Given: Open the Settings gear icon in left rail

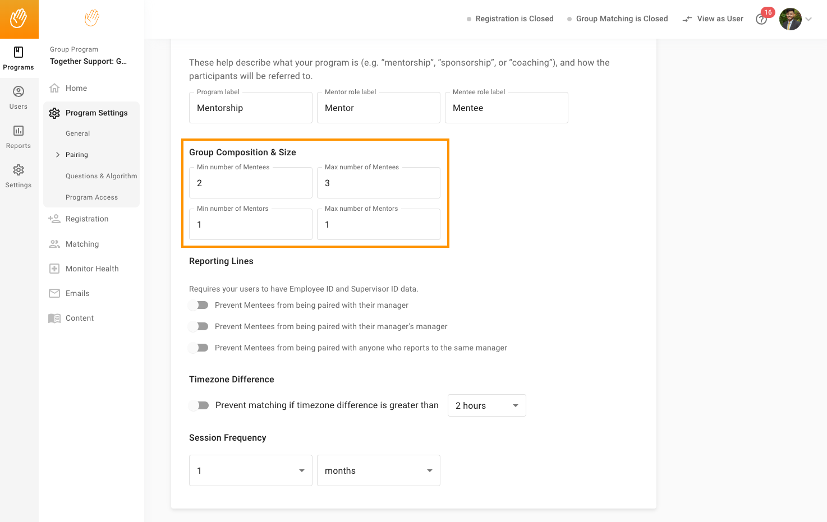Looking at the screenshot, I should (19, 170).
